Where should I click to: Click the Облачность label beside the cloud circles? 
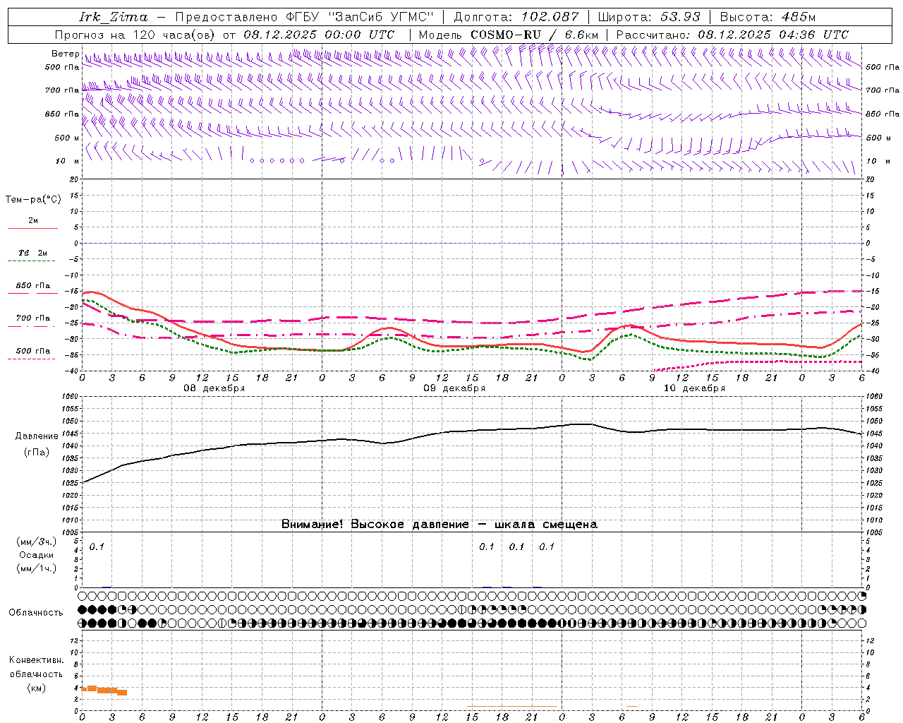(36, 613)
